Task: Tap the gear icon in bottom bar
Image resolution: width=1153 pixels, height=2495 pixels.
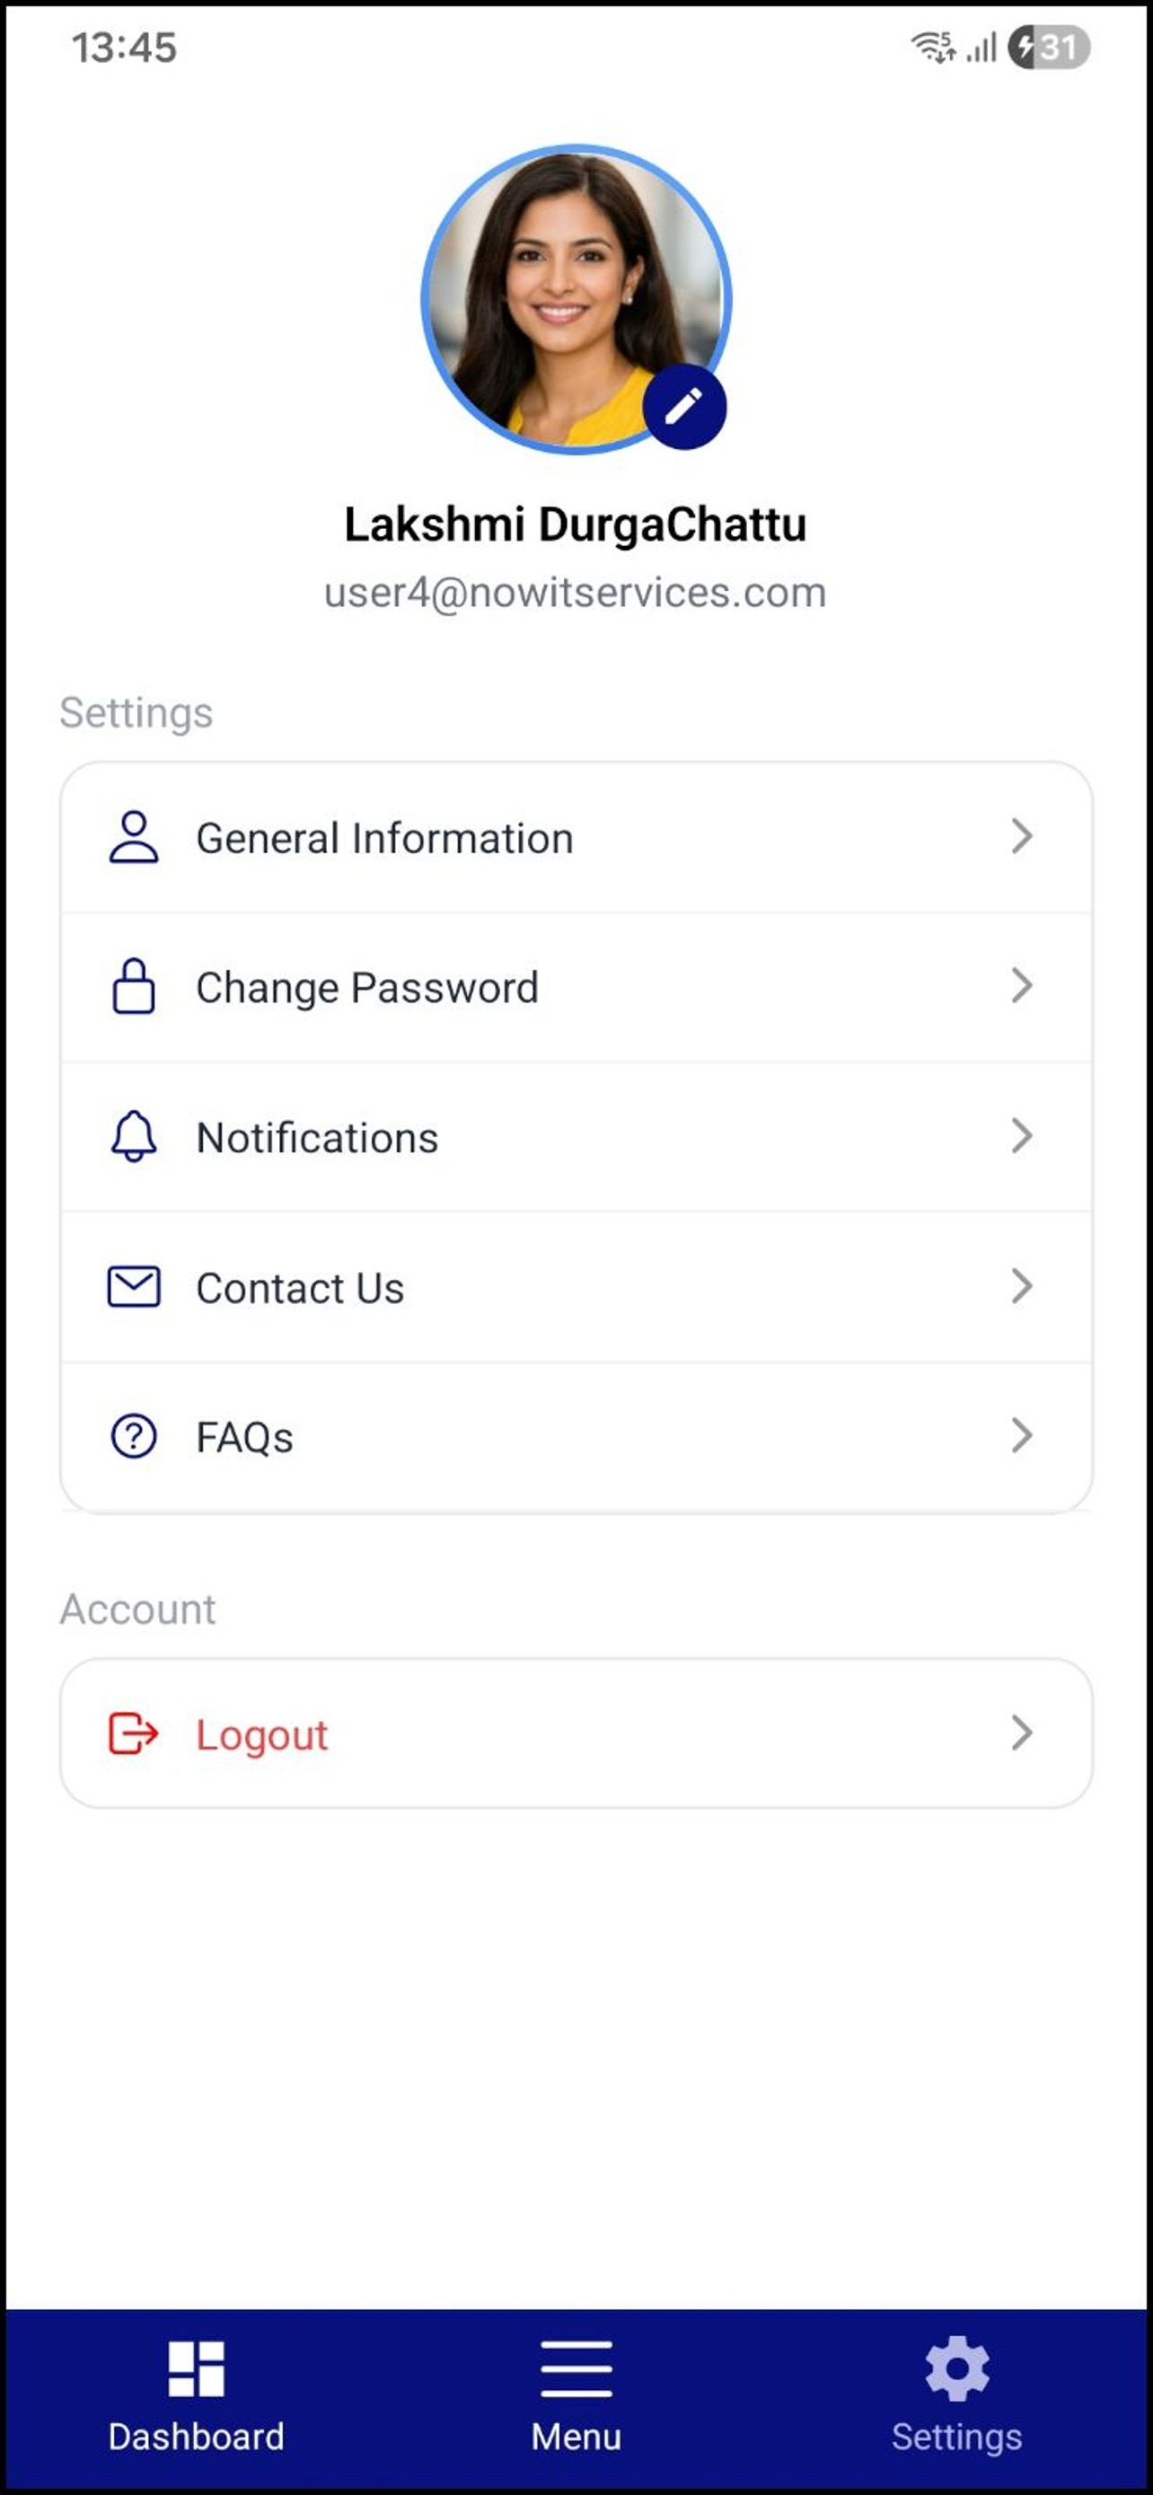Action: point(956,2368)
